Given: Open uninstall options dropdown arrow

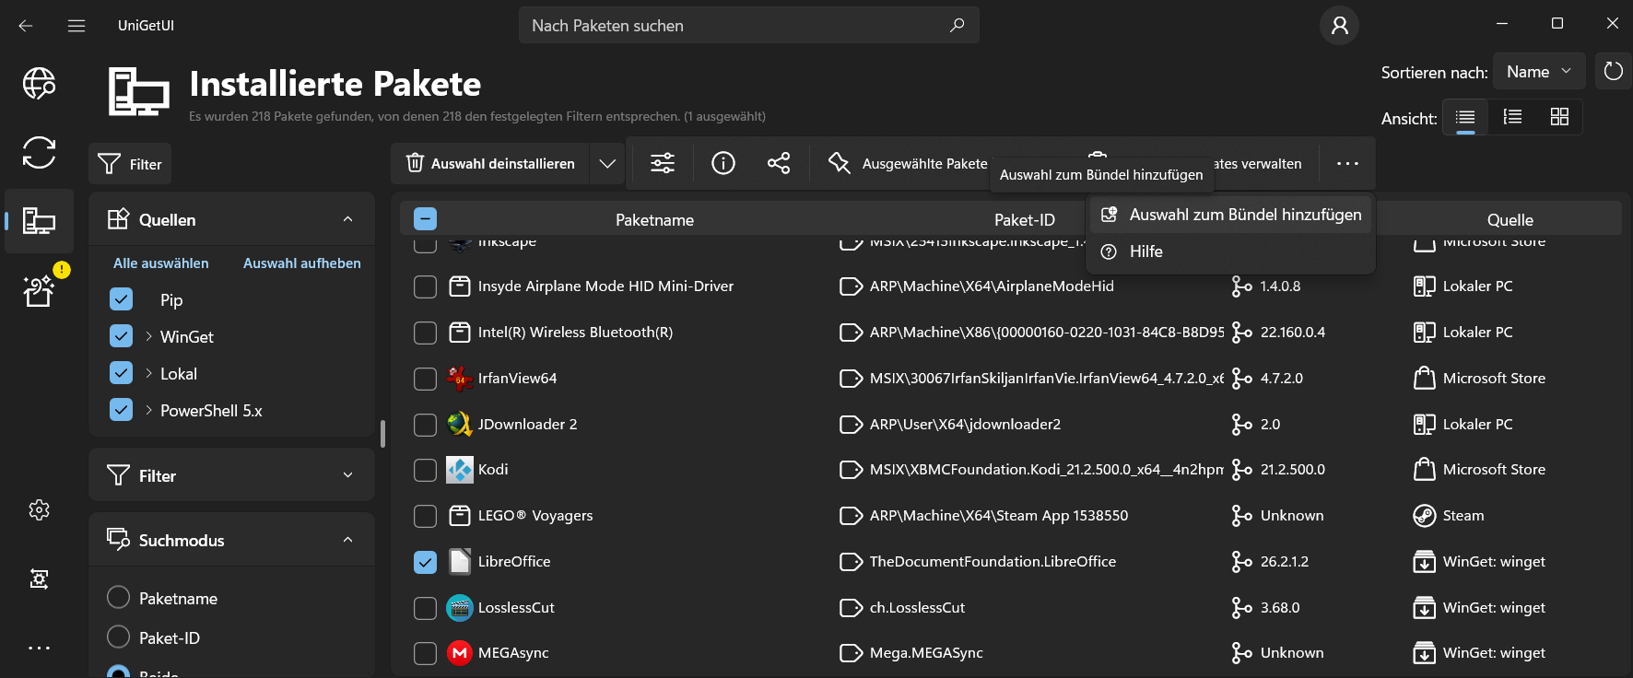Looking at the screenshot, I should point(607,163).
